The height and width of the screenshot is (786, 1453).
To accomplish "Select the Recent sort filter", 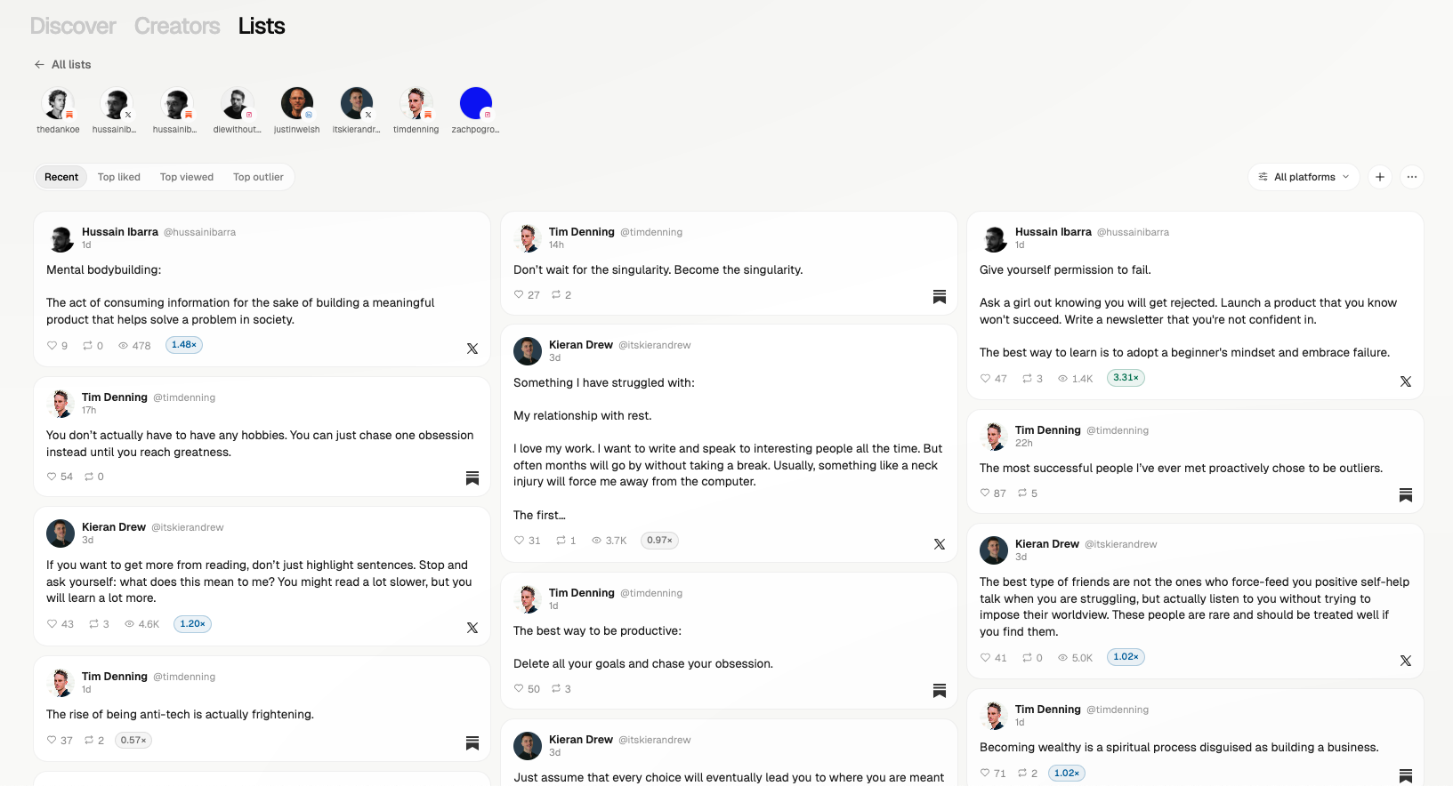I will [x=61, y=177].
